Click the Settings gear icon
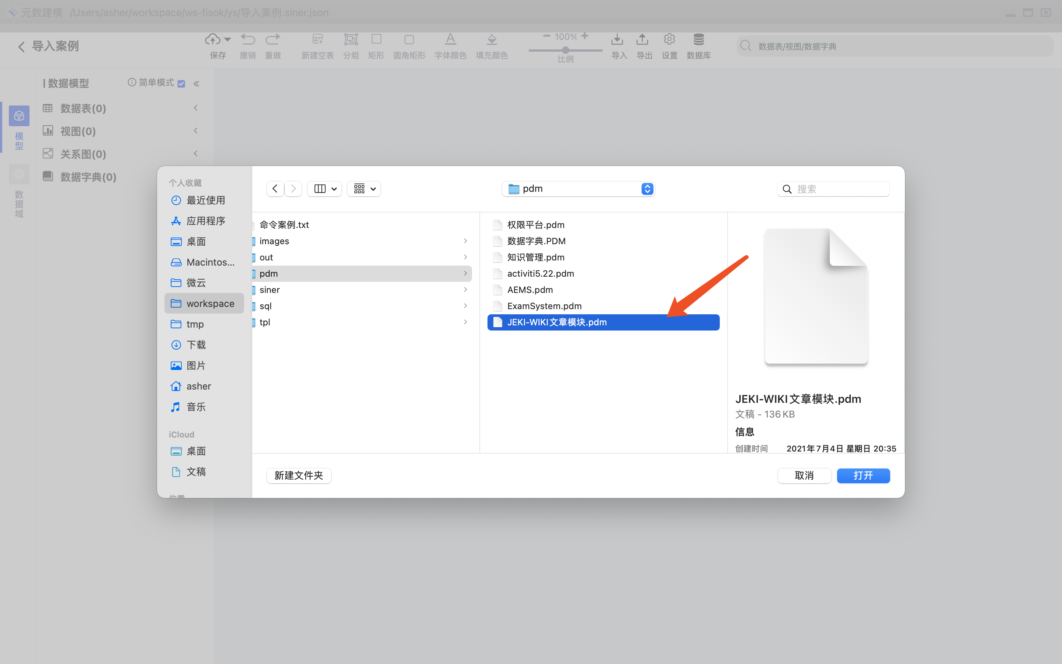The width and height of the screenshot is (1062, 664). pyautogui.click(x=669, y=39)
